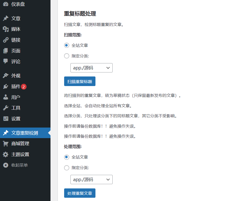Image resolution: width=252 pixels, height=201 pixels.
Task: Open the category dropdown under 处理范围
Action: pos(91,180)
